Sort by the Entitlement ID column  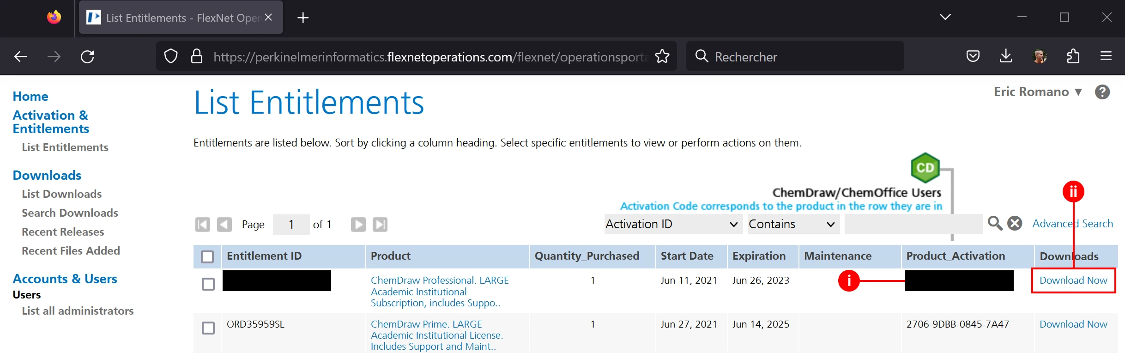[264, 256]
